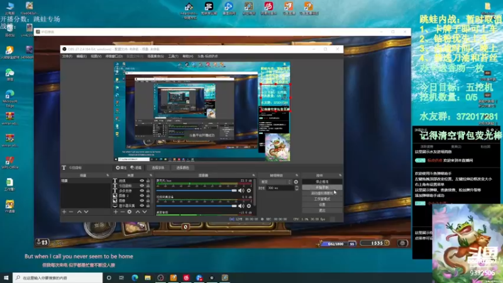
Task: Add a new scene with plus icon
Action: coord(64,212)
